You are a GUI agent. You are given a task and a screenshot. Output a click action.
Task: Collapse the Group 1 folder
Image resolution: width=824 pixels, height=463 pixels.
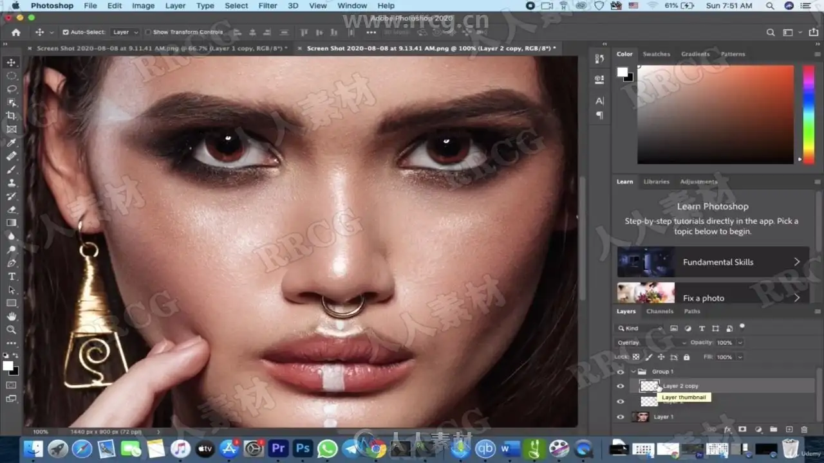pos(634,372)
